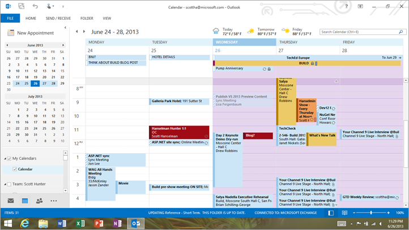Select July 4 in the mini calendar
The height and width of the screenshot is (230, 409).
pos(45,110)
